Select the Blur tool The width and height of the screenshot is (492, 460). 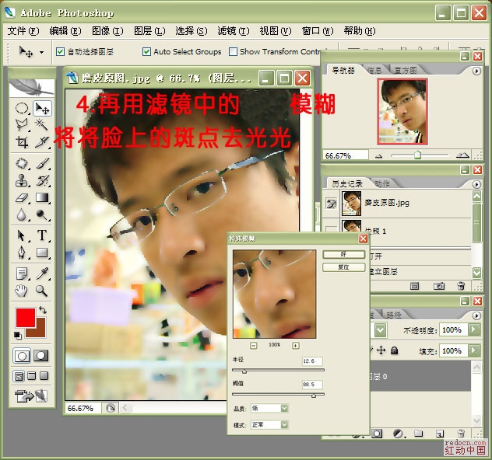[x=22, y=214]
